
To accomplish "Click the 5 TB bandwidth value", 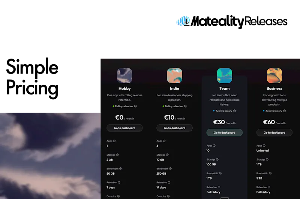I will tap(259, 178).
